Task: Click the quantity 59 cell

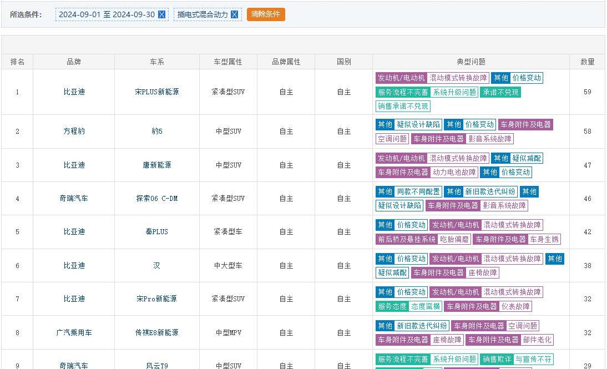Action: pos(587,92)
